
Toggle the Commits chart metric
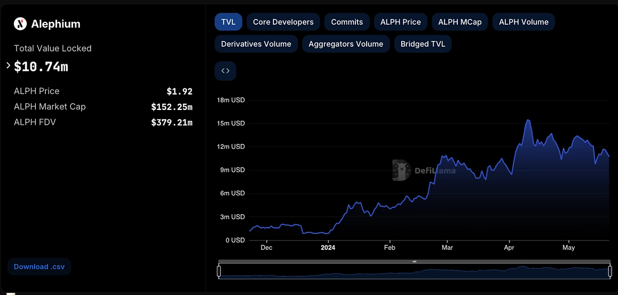(347, 22)
